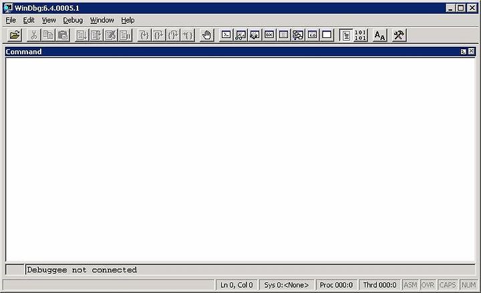481x293 pixels.
Task: Click the NUM status bar indicator
Action: click(468, 285)
